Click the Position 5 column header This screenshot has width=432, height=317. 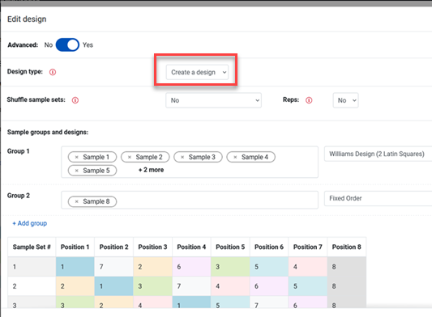pyautogui.click(x=230, y=247)
